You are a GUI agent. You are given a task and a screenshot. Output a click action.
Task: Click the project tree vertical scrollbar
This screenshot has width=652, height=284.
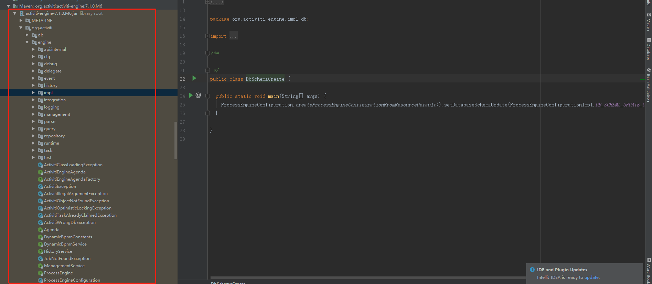click(x=176, y=140)
